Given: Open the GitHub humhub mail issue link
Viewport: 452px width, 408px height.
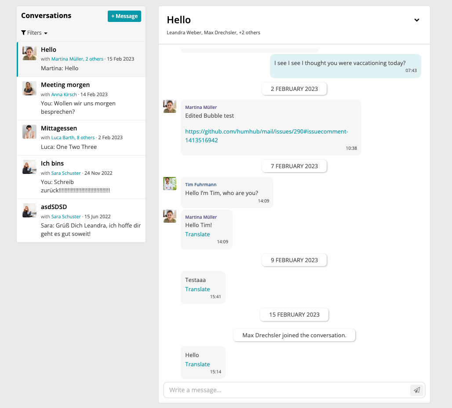Looking at the screenshot, I should pyautogui.click(x=266, y=136).
